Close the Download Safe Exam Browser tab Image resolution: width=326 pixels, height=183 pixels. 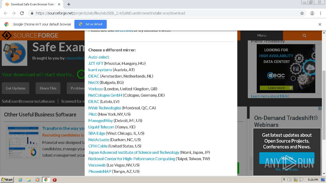(59, 4)
